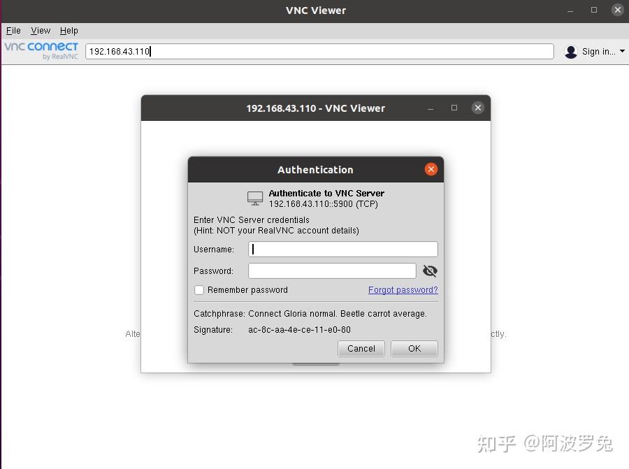The height and width of the screenshot is (469, 629).
Task: Cancel the authentication dialog
Action: click(x=361, y=348)
